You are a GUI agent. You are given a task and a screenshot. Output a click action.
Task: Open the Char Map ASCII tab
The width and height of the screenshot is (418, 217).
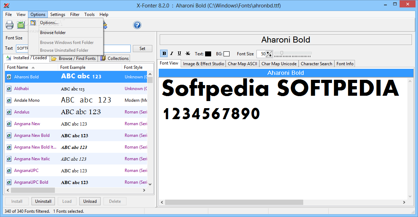(x=242, y=64)
